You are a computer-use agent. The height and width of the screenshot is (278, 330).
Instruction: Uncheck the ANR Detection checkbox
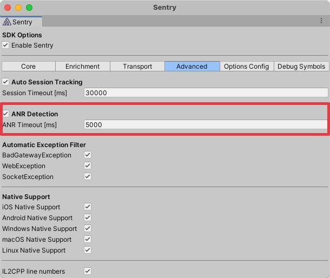point(6,114)
